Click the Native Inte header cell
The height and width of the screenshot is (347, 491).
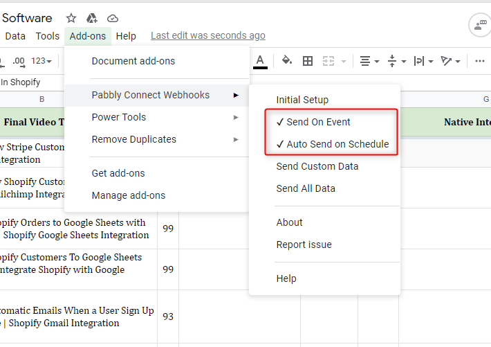(x=445, y=122)
